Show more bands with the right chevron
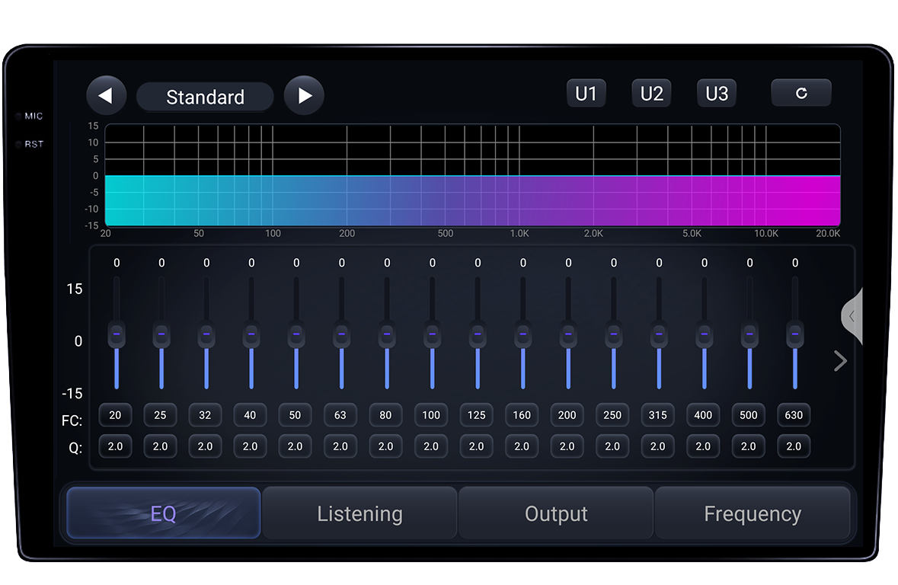This screenshot has width=898, height=585. coord(839,361)
